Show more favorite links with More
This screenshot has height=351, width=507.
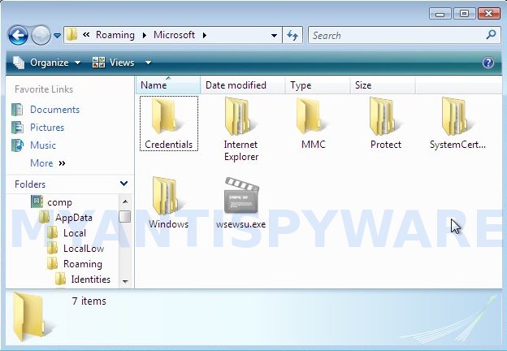click(47, 163)
